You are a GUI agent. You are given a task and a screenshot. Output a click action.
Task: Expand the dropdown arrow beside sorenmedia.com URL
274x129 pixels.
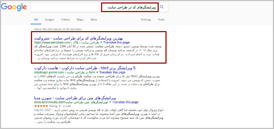point(110,102)
